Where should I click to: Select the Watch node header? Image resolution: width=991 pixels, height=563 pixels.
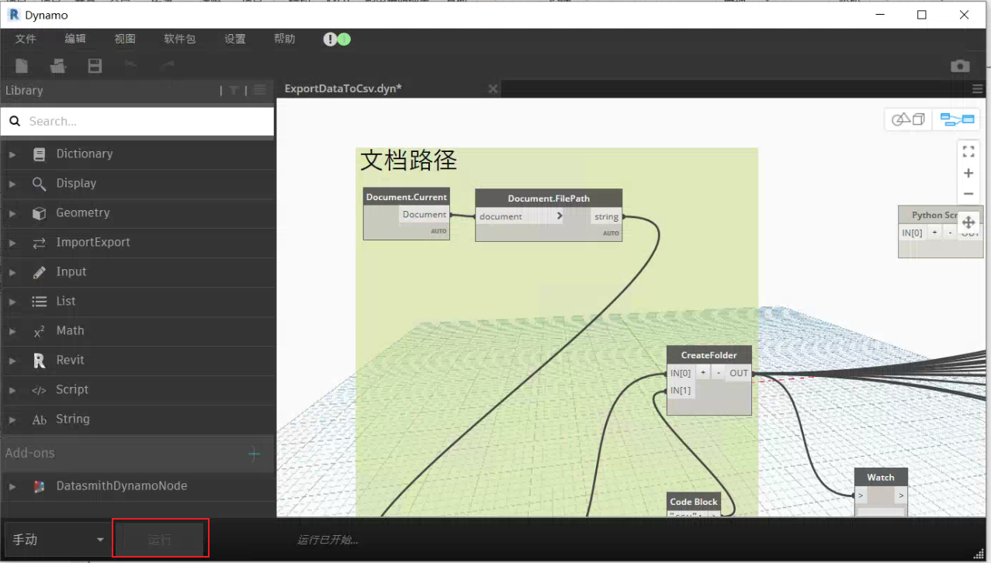[x=881, y=478]
